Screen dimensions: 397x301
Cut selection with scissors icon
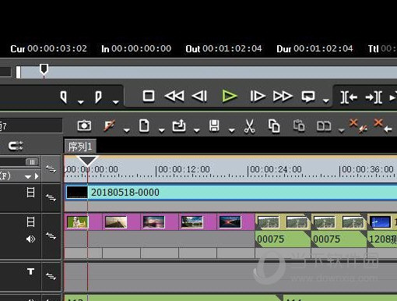[x=249, y=126]
